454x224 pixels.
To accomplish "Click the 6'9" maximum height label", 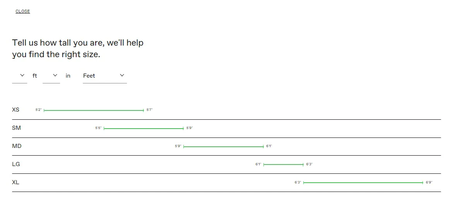I will tap(429, 182).
